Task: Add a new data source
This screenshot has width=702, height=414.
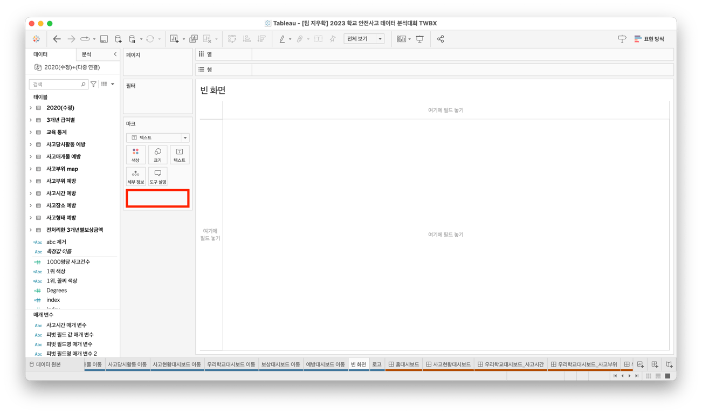Action: pyautogui.click(x=118, y=39)
